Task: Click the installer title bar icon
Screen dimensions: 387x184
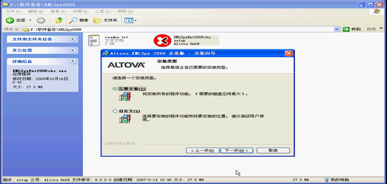Action: [x=106, y=53]
